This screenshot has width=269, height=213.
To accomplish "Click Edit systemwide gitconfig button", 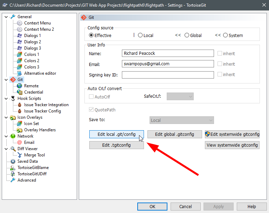I will 232,134.
